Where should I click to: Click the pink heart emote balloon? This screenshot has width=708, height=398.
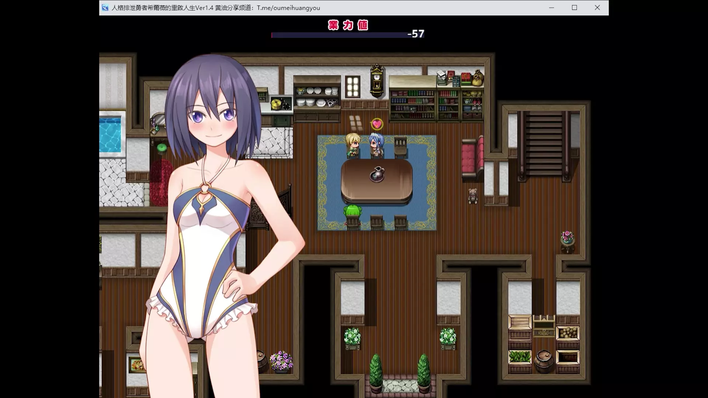coord(376,124)
